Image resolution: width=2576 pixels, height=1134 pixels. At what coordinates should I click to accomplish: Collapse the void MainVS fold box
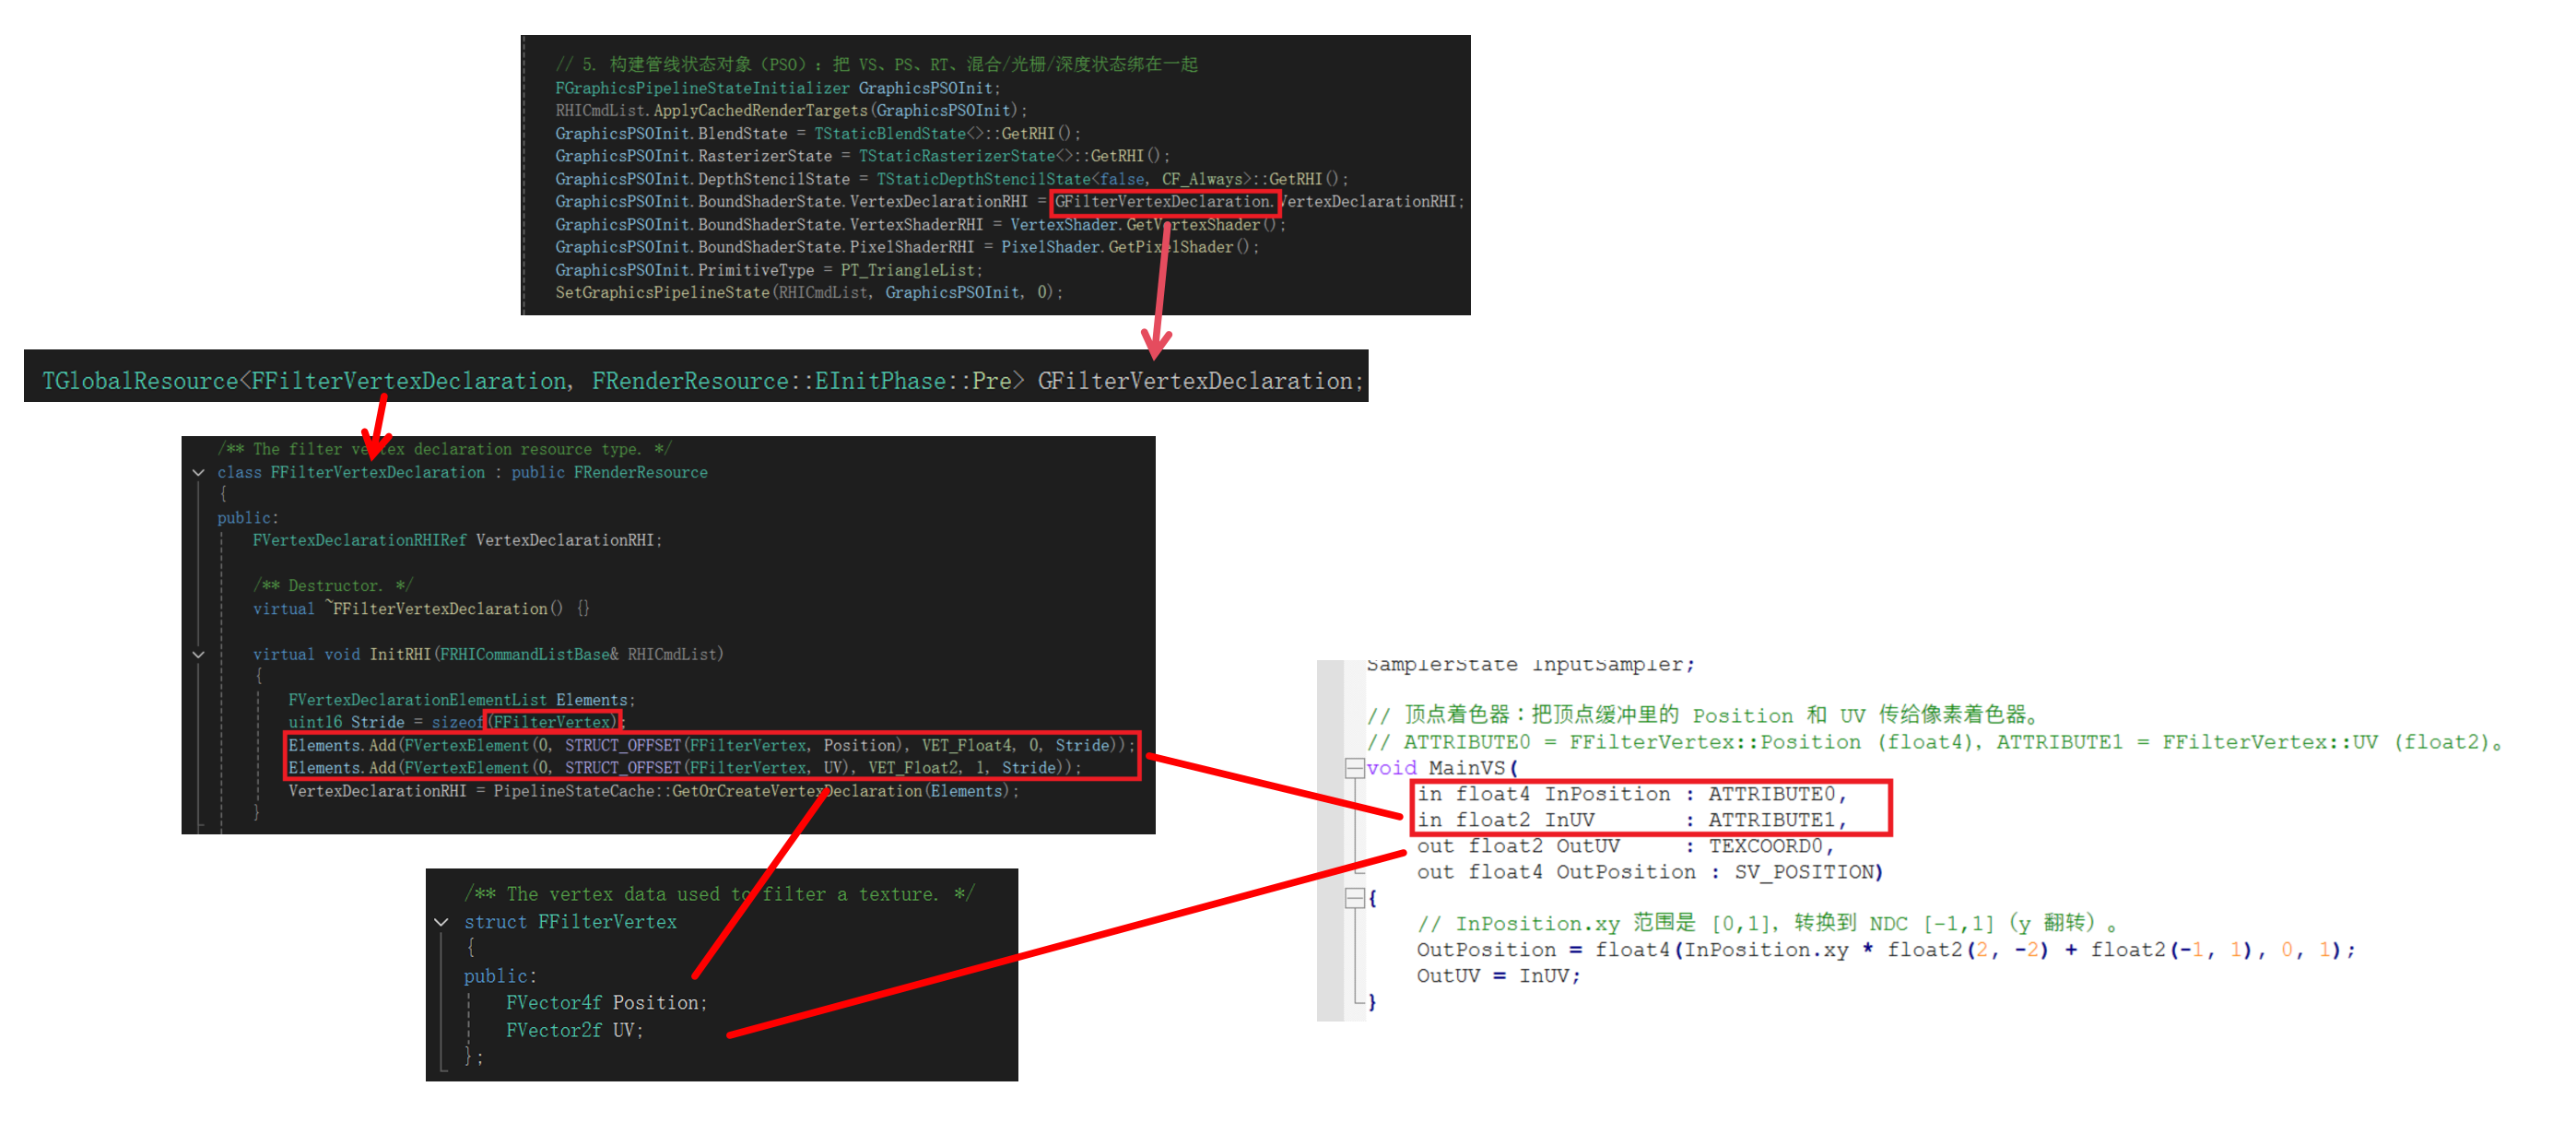[x=1354, y=768]
